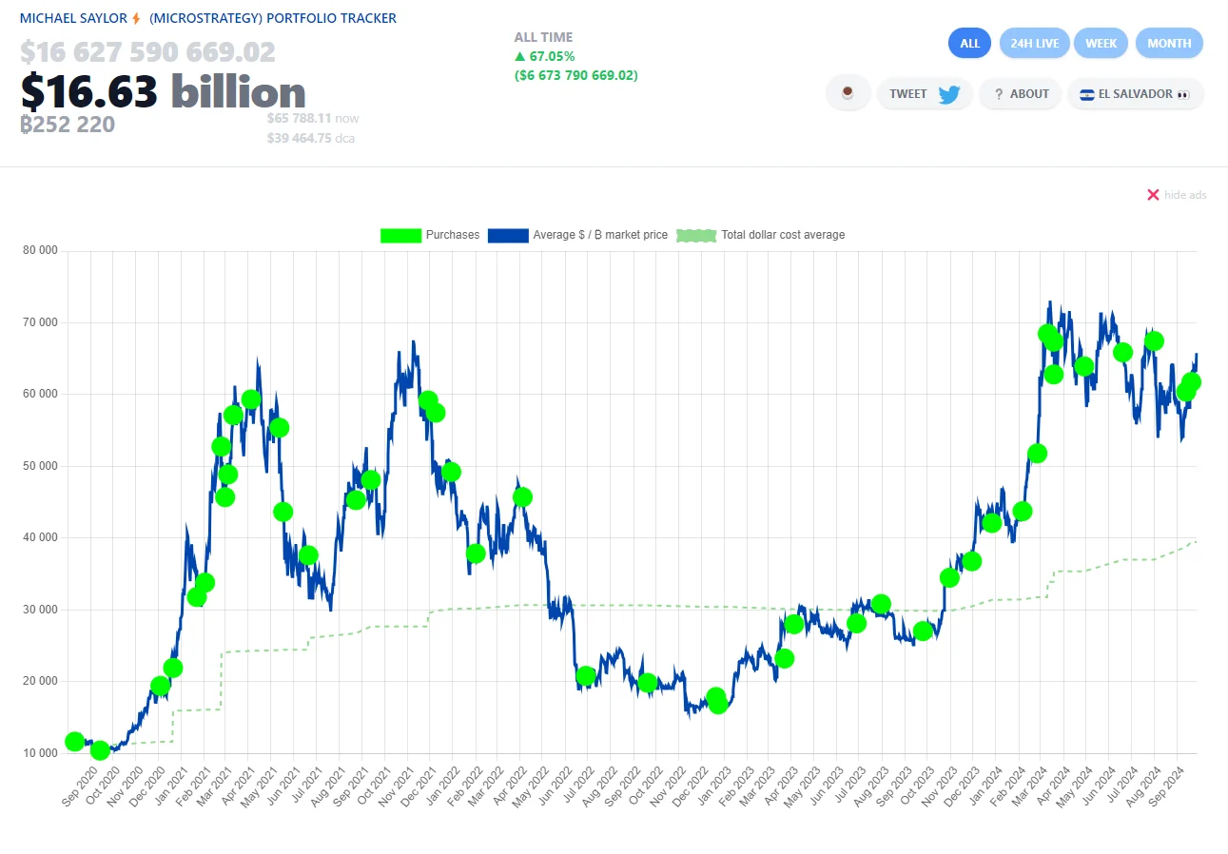This screenshot has height=854, width=1228.
Task: Show the MONTH range
Action: pos(1168,43)
